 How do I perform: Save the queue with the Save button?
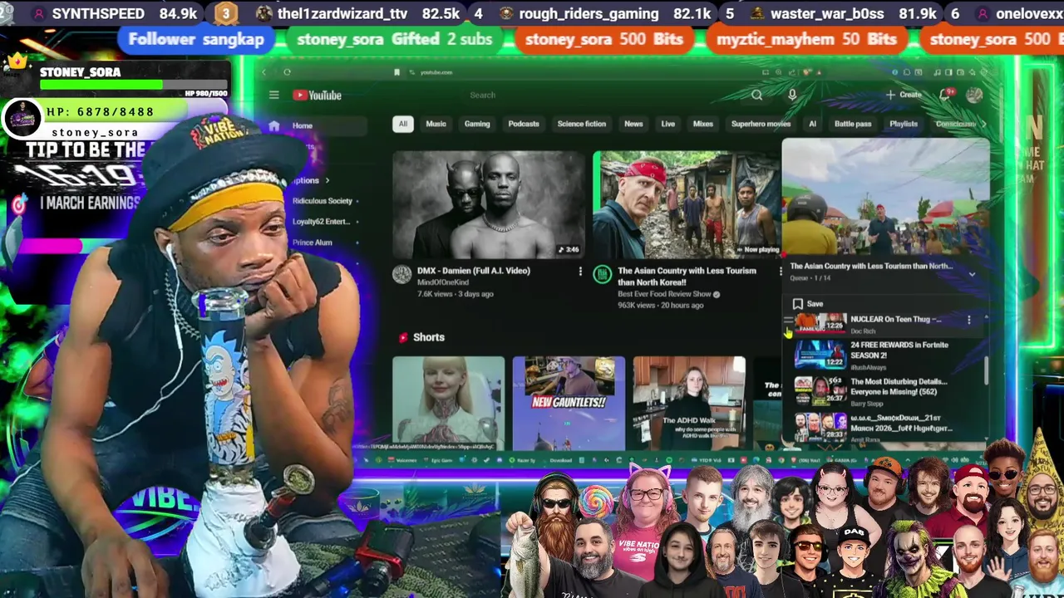coord(808,304)
